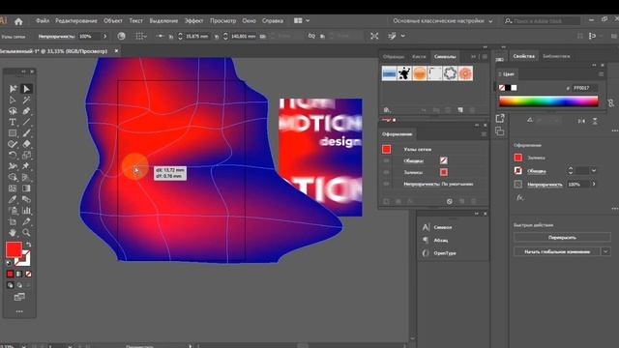Toggle visibility of Непрозрачность row in Оформление
Image resolution: width=619 pixels, height=348 pixels.
pyautogui.click(x=386, y=184)
